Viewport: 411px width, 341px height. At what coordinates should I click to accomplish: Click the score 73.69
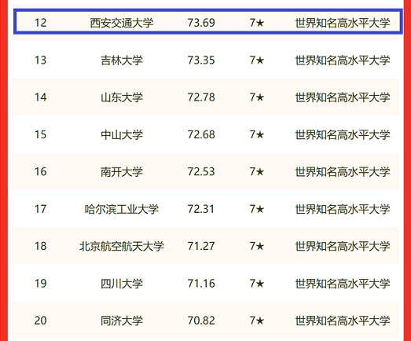coord(201,23)
